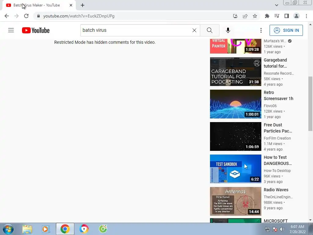Screen dimensions: 313x235
Task: Open the Virtual Painter video thumbnail
Action: coord(236,46)
